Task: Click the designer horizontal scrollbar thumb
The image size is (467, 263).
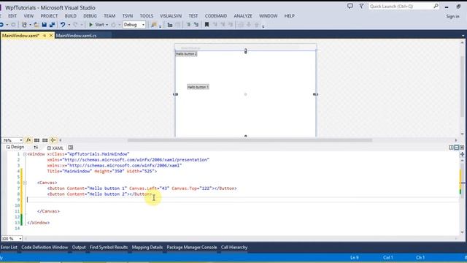Action: click(x=250, y=140)
